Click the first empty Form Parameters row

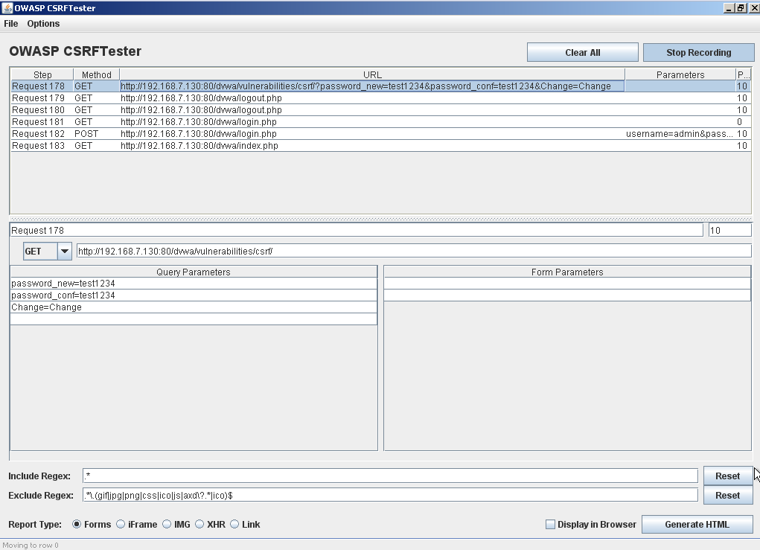click(567, 284)
